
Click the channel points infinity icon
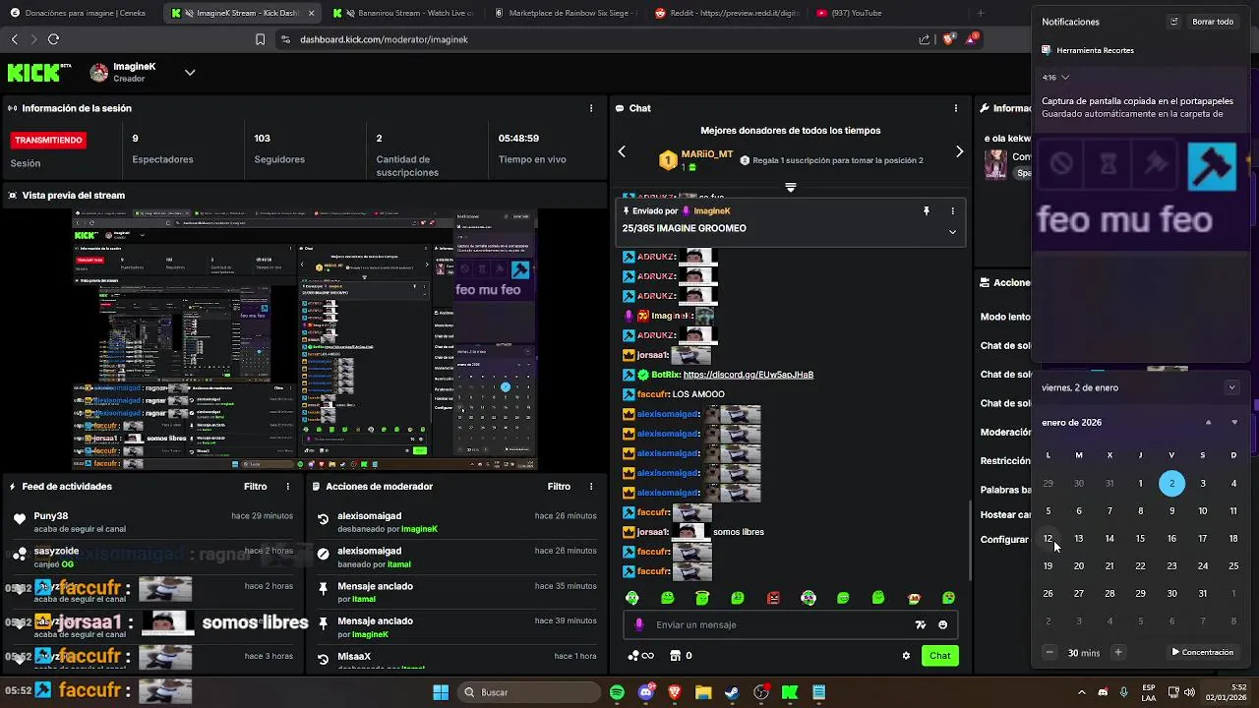coord(640,656)
